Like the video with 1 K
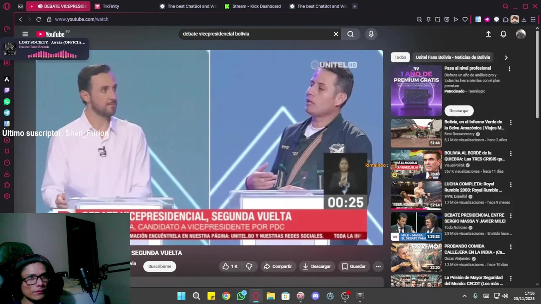The image size is (541, 304). click(x=230, y=266)
